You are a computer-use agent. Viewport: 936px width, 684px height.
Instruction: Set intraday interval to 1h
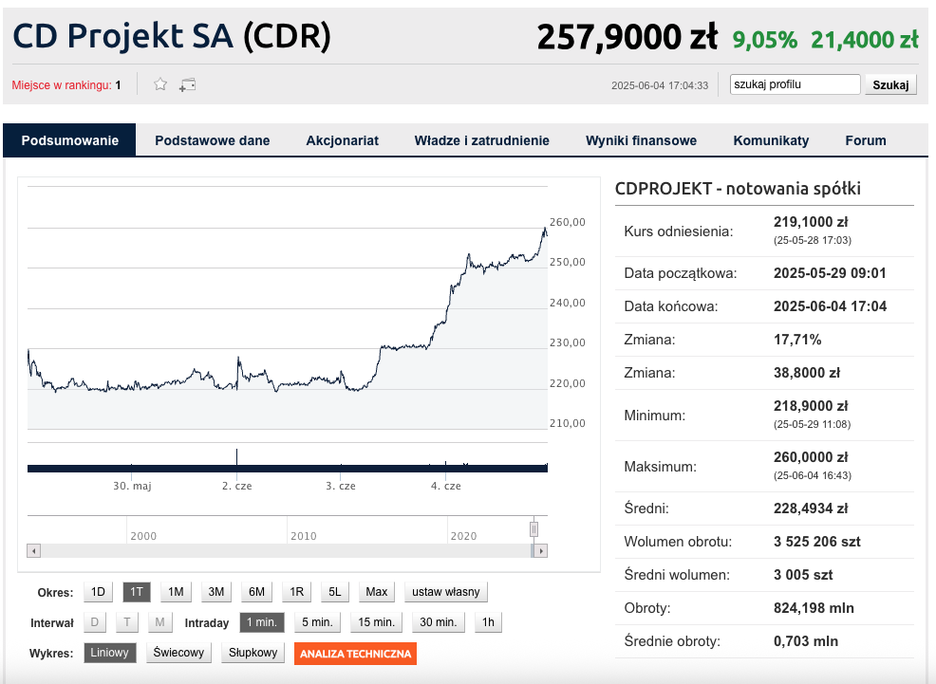pyautogui.click(x=488, y=622)
